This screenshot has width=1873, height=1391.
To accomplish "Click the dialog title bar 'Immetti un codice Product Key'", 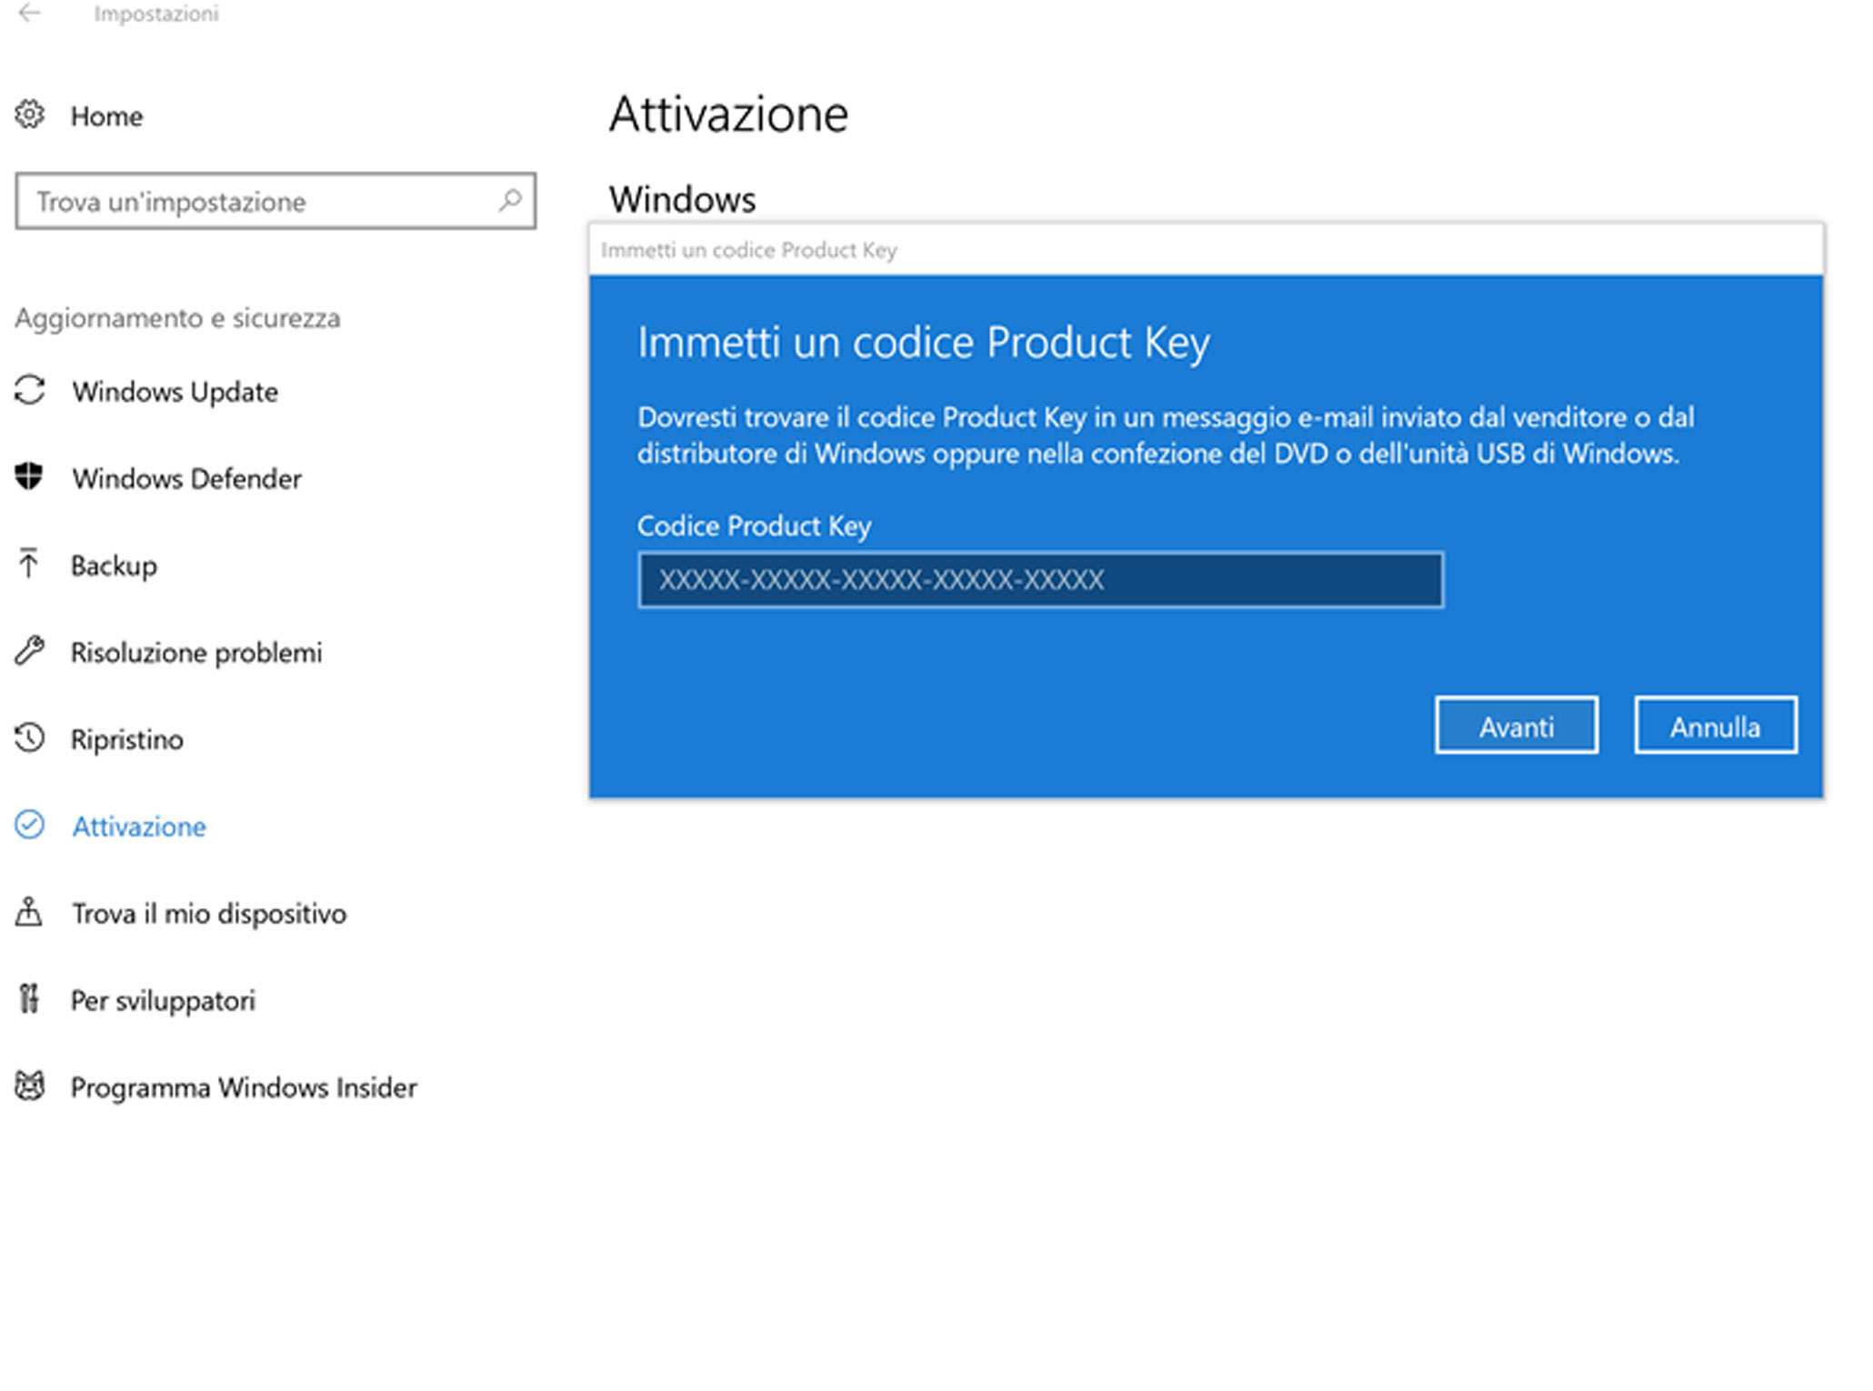I will [1206, 249].
